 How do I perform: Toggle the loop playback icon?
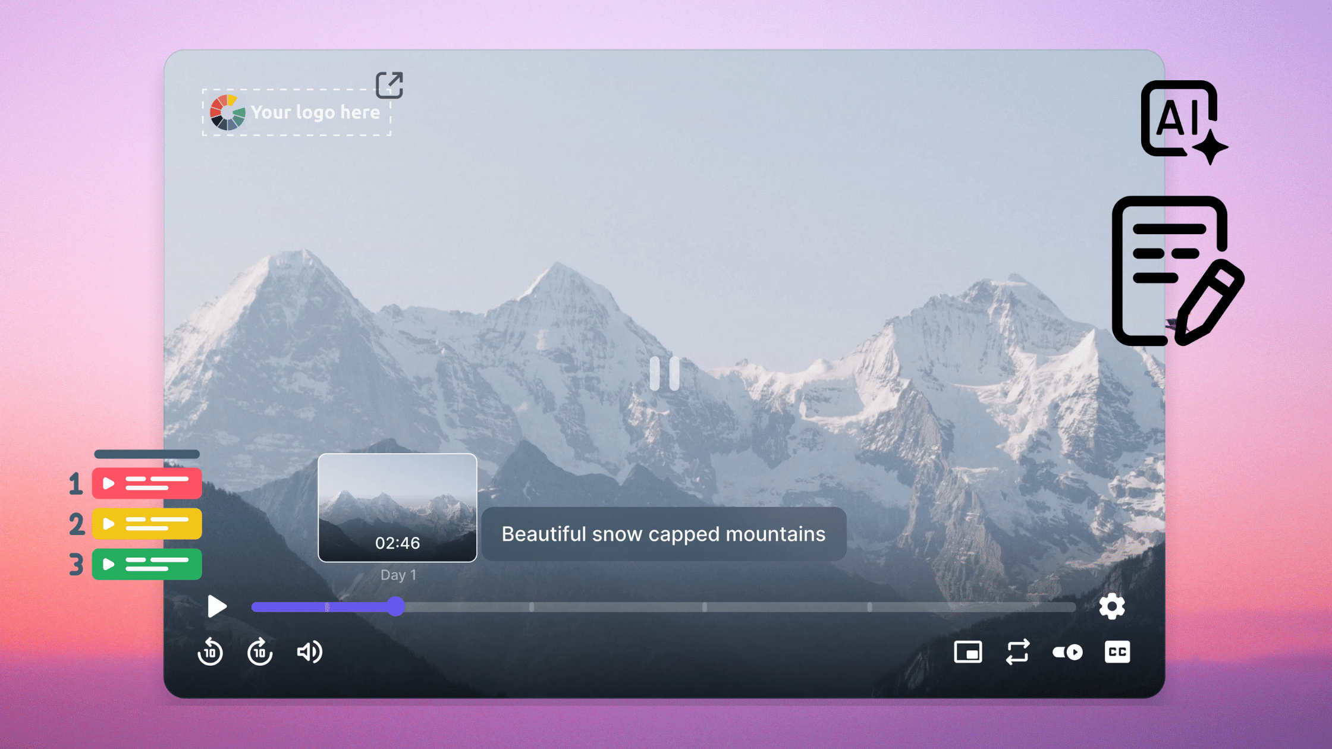[x=1017, y=652]
